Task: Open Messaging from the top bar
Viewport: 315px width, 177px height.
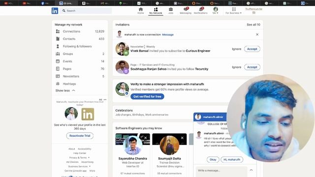Action: [186, 11]
